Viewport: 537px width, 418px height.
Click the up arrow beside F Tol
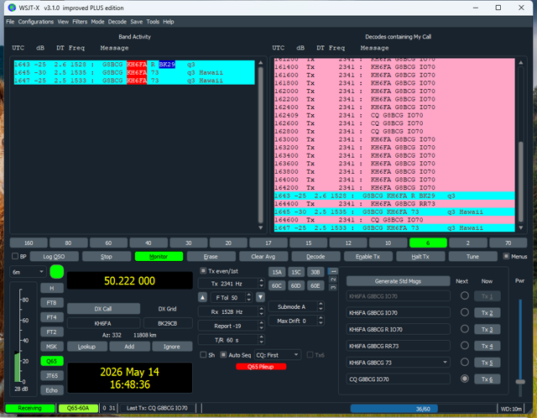click(x=203, y=297)
